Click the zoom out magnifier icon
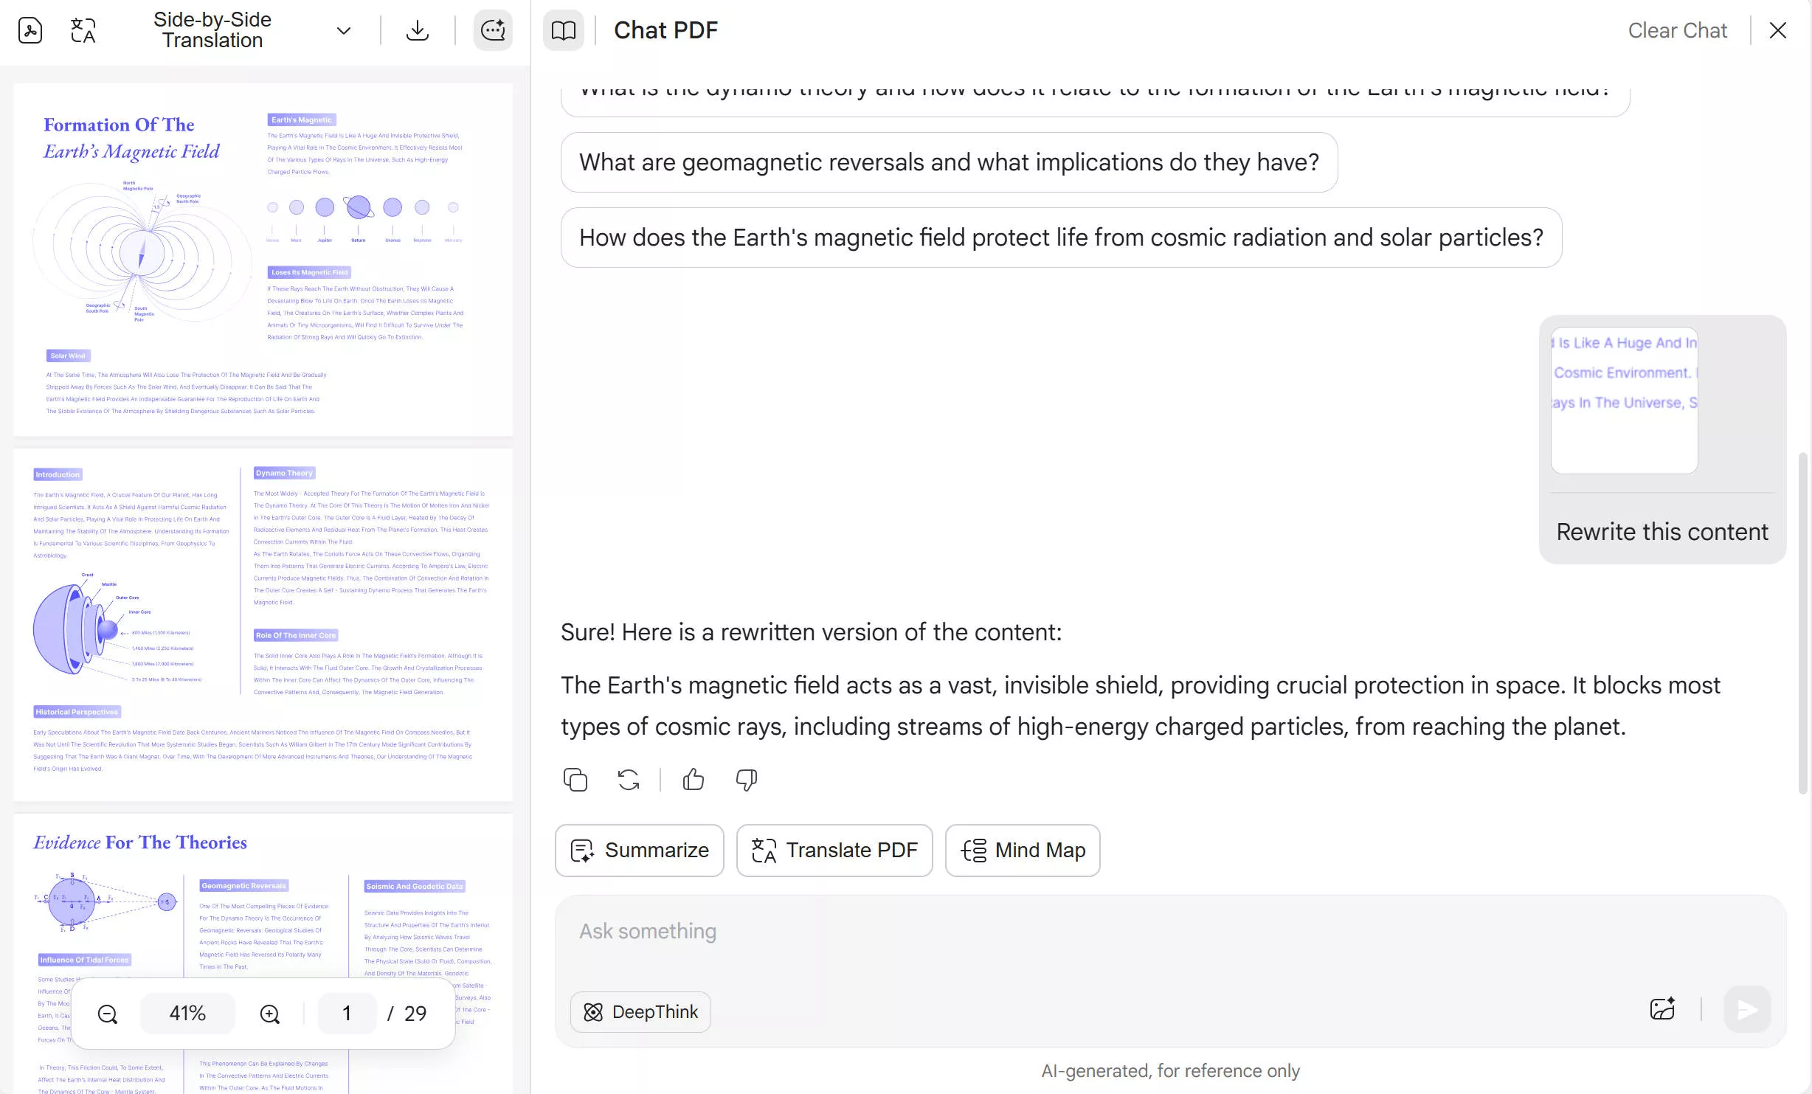This screenshot has width=1812, height=1094. [x=108, y=1014]
